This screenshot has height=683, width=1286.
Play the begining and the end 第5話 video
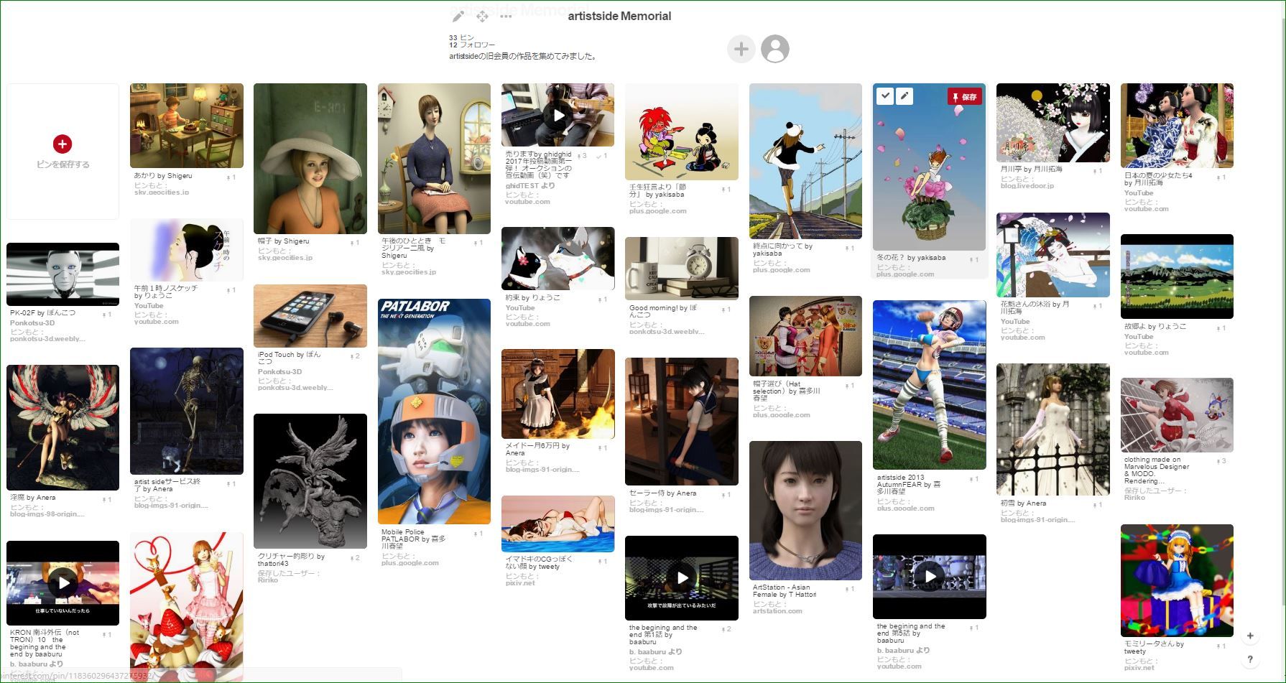tap(930, 576)
